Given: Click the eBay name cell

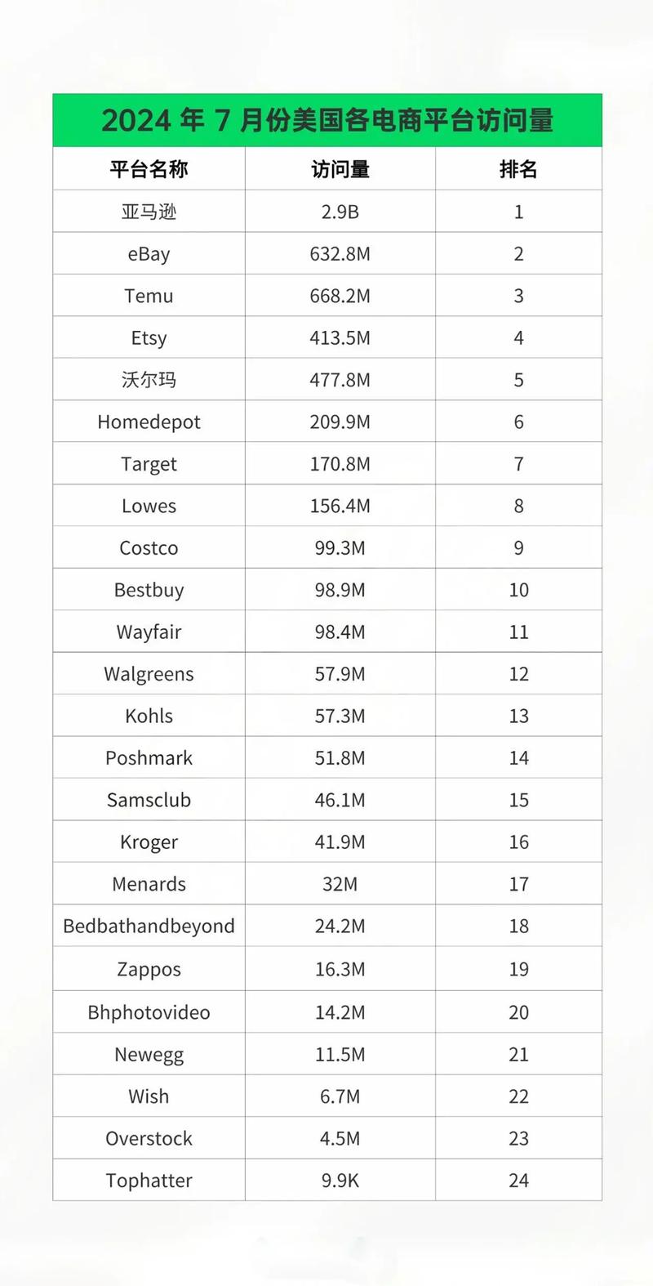Looking at the screenshot, I should [x=149, y=254].
